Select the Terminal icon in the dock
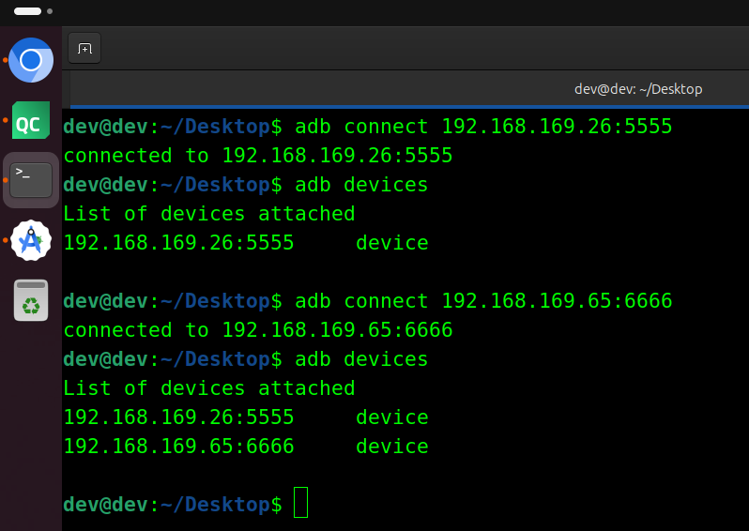 31,180
